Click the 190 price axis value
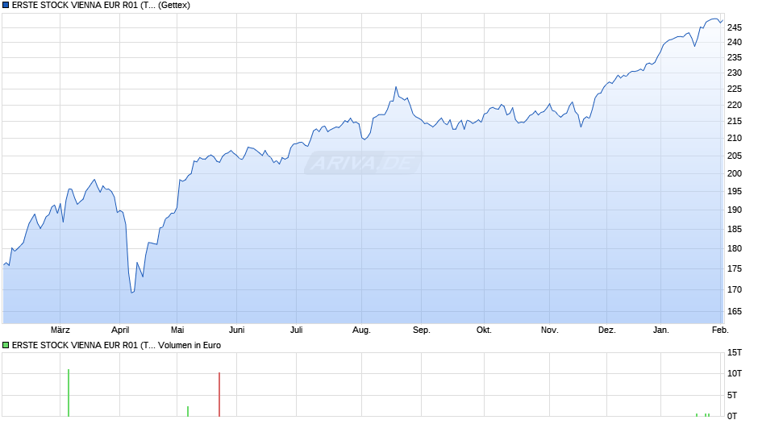Image resolution: width=758 pixels, height=424 pixels. click(735, 210)
